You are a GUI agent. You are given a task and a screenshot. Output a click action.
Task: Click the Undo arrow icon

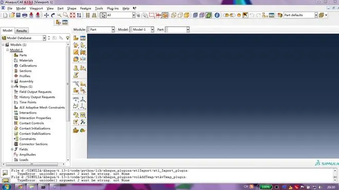[252, 15]
